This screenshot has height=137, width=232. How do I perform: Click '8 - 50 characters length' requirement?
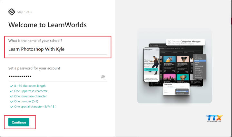28,86
